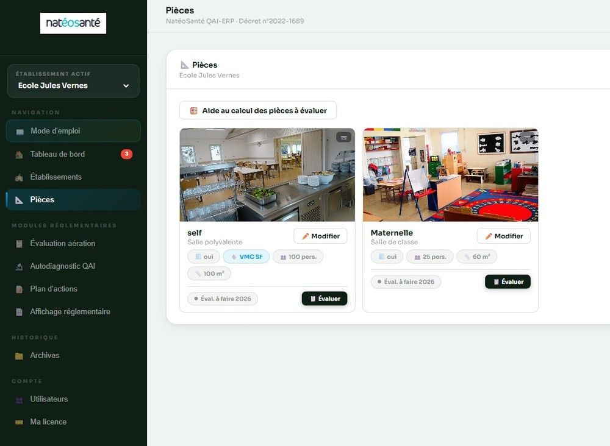The width and height of the screenshot is (610, 446).
Task: Click the Mode d'emploi book icon
Action: coord(20,132)
